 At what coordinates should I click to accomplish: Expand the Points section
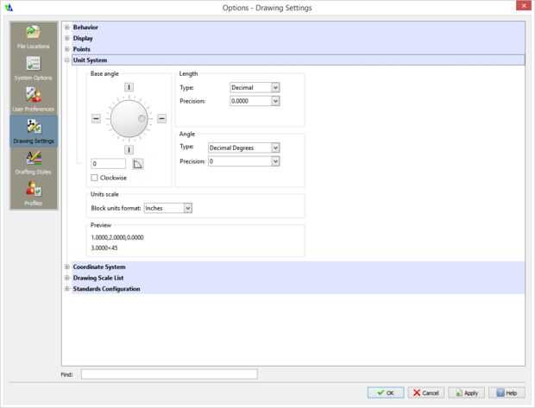point(67,49)
